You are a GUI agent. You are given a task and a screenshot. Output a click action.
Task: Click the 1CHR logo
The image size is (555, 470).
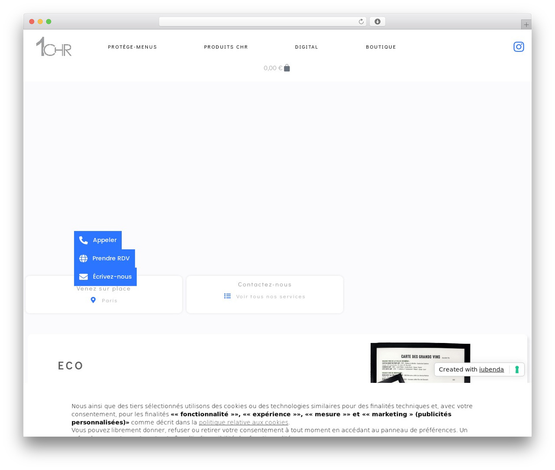pyautogui.click(x=54, y=46)
